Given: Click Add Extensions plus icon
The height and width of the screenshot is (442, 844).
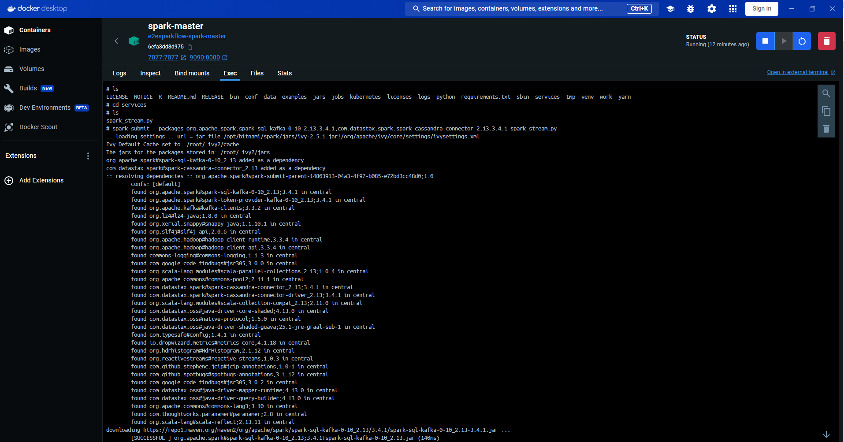Looking at the screenshot, I should tap(9, 180).
